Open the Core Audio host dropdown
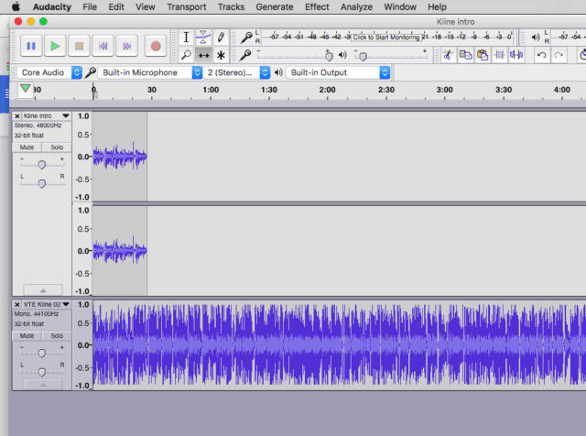Screen dimensions: 586x436 coord(49,72)
